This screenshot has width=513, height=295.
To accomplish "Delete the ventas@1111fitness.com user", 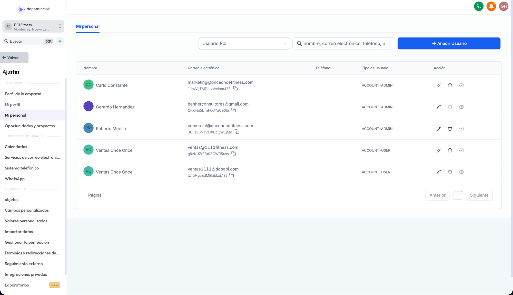I will (450, 150).
